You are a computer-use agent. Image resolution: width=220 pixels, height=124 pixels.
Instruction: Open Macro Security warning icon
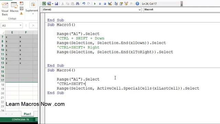pos(21,13)
